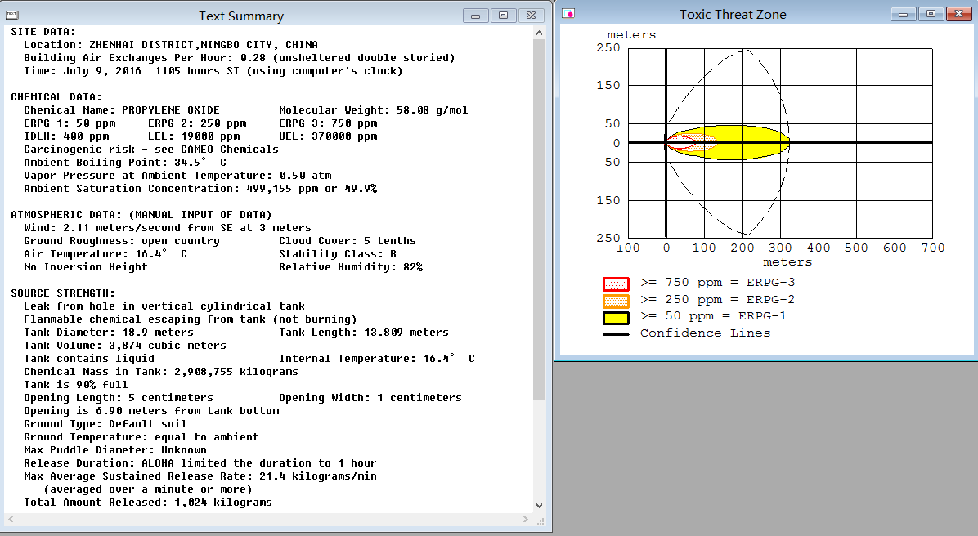Screen dimensions: 978x536
Task: Click the Toxic Threat Zone title text
Action: [x=733, y=15]
